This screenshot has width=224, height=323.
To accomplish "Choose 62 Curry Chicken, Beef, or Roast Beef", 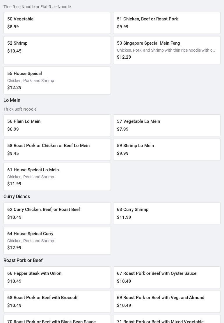I will coord(57,213).
